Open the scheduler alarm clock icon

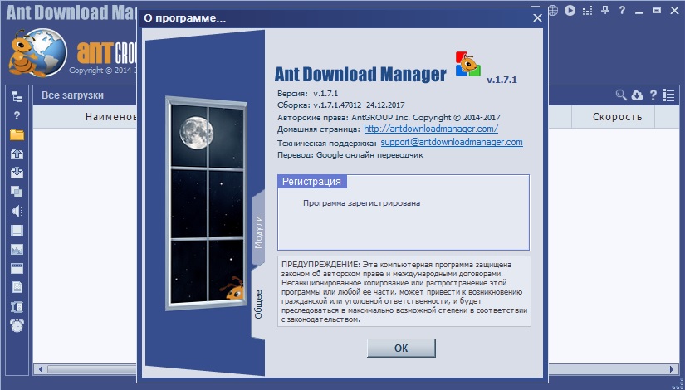pos(17,325)
